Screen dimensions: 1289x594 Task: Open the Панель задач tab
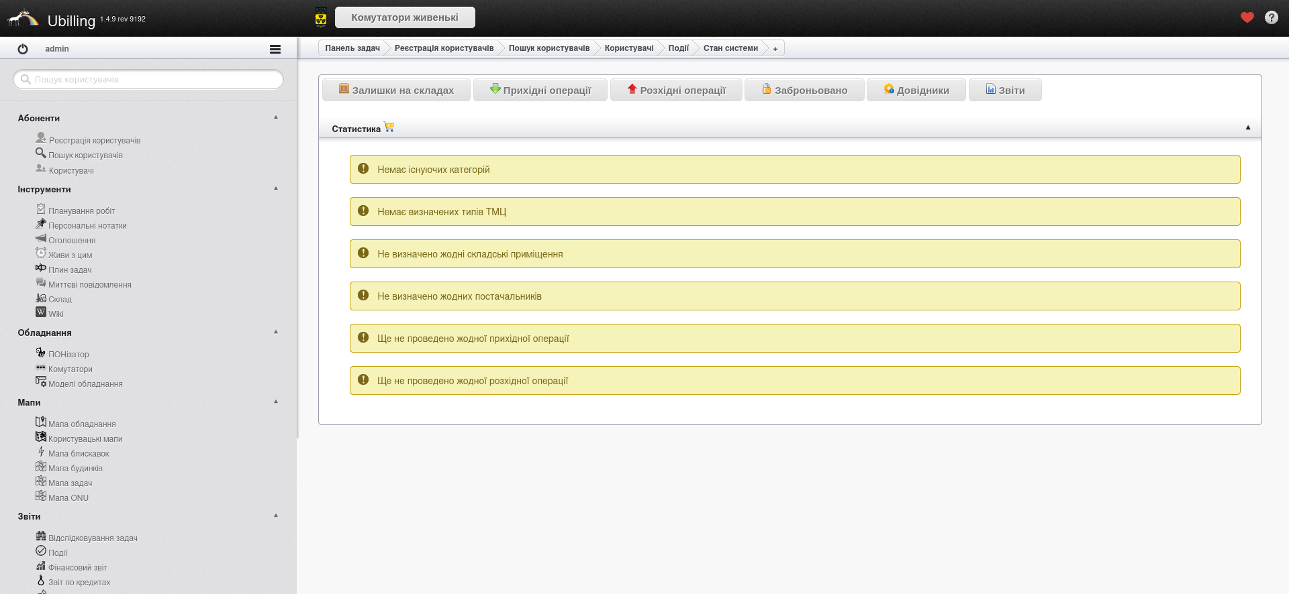pyautogui.click(x=352, y=48)
